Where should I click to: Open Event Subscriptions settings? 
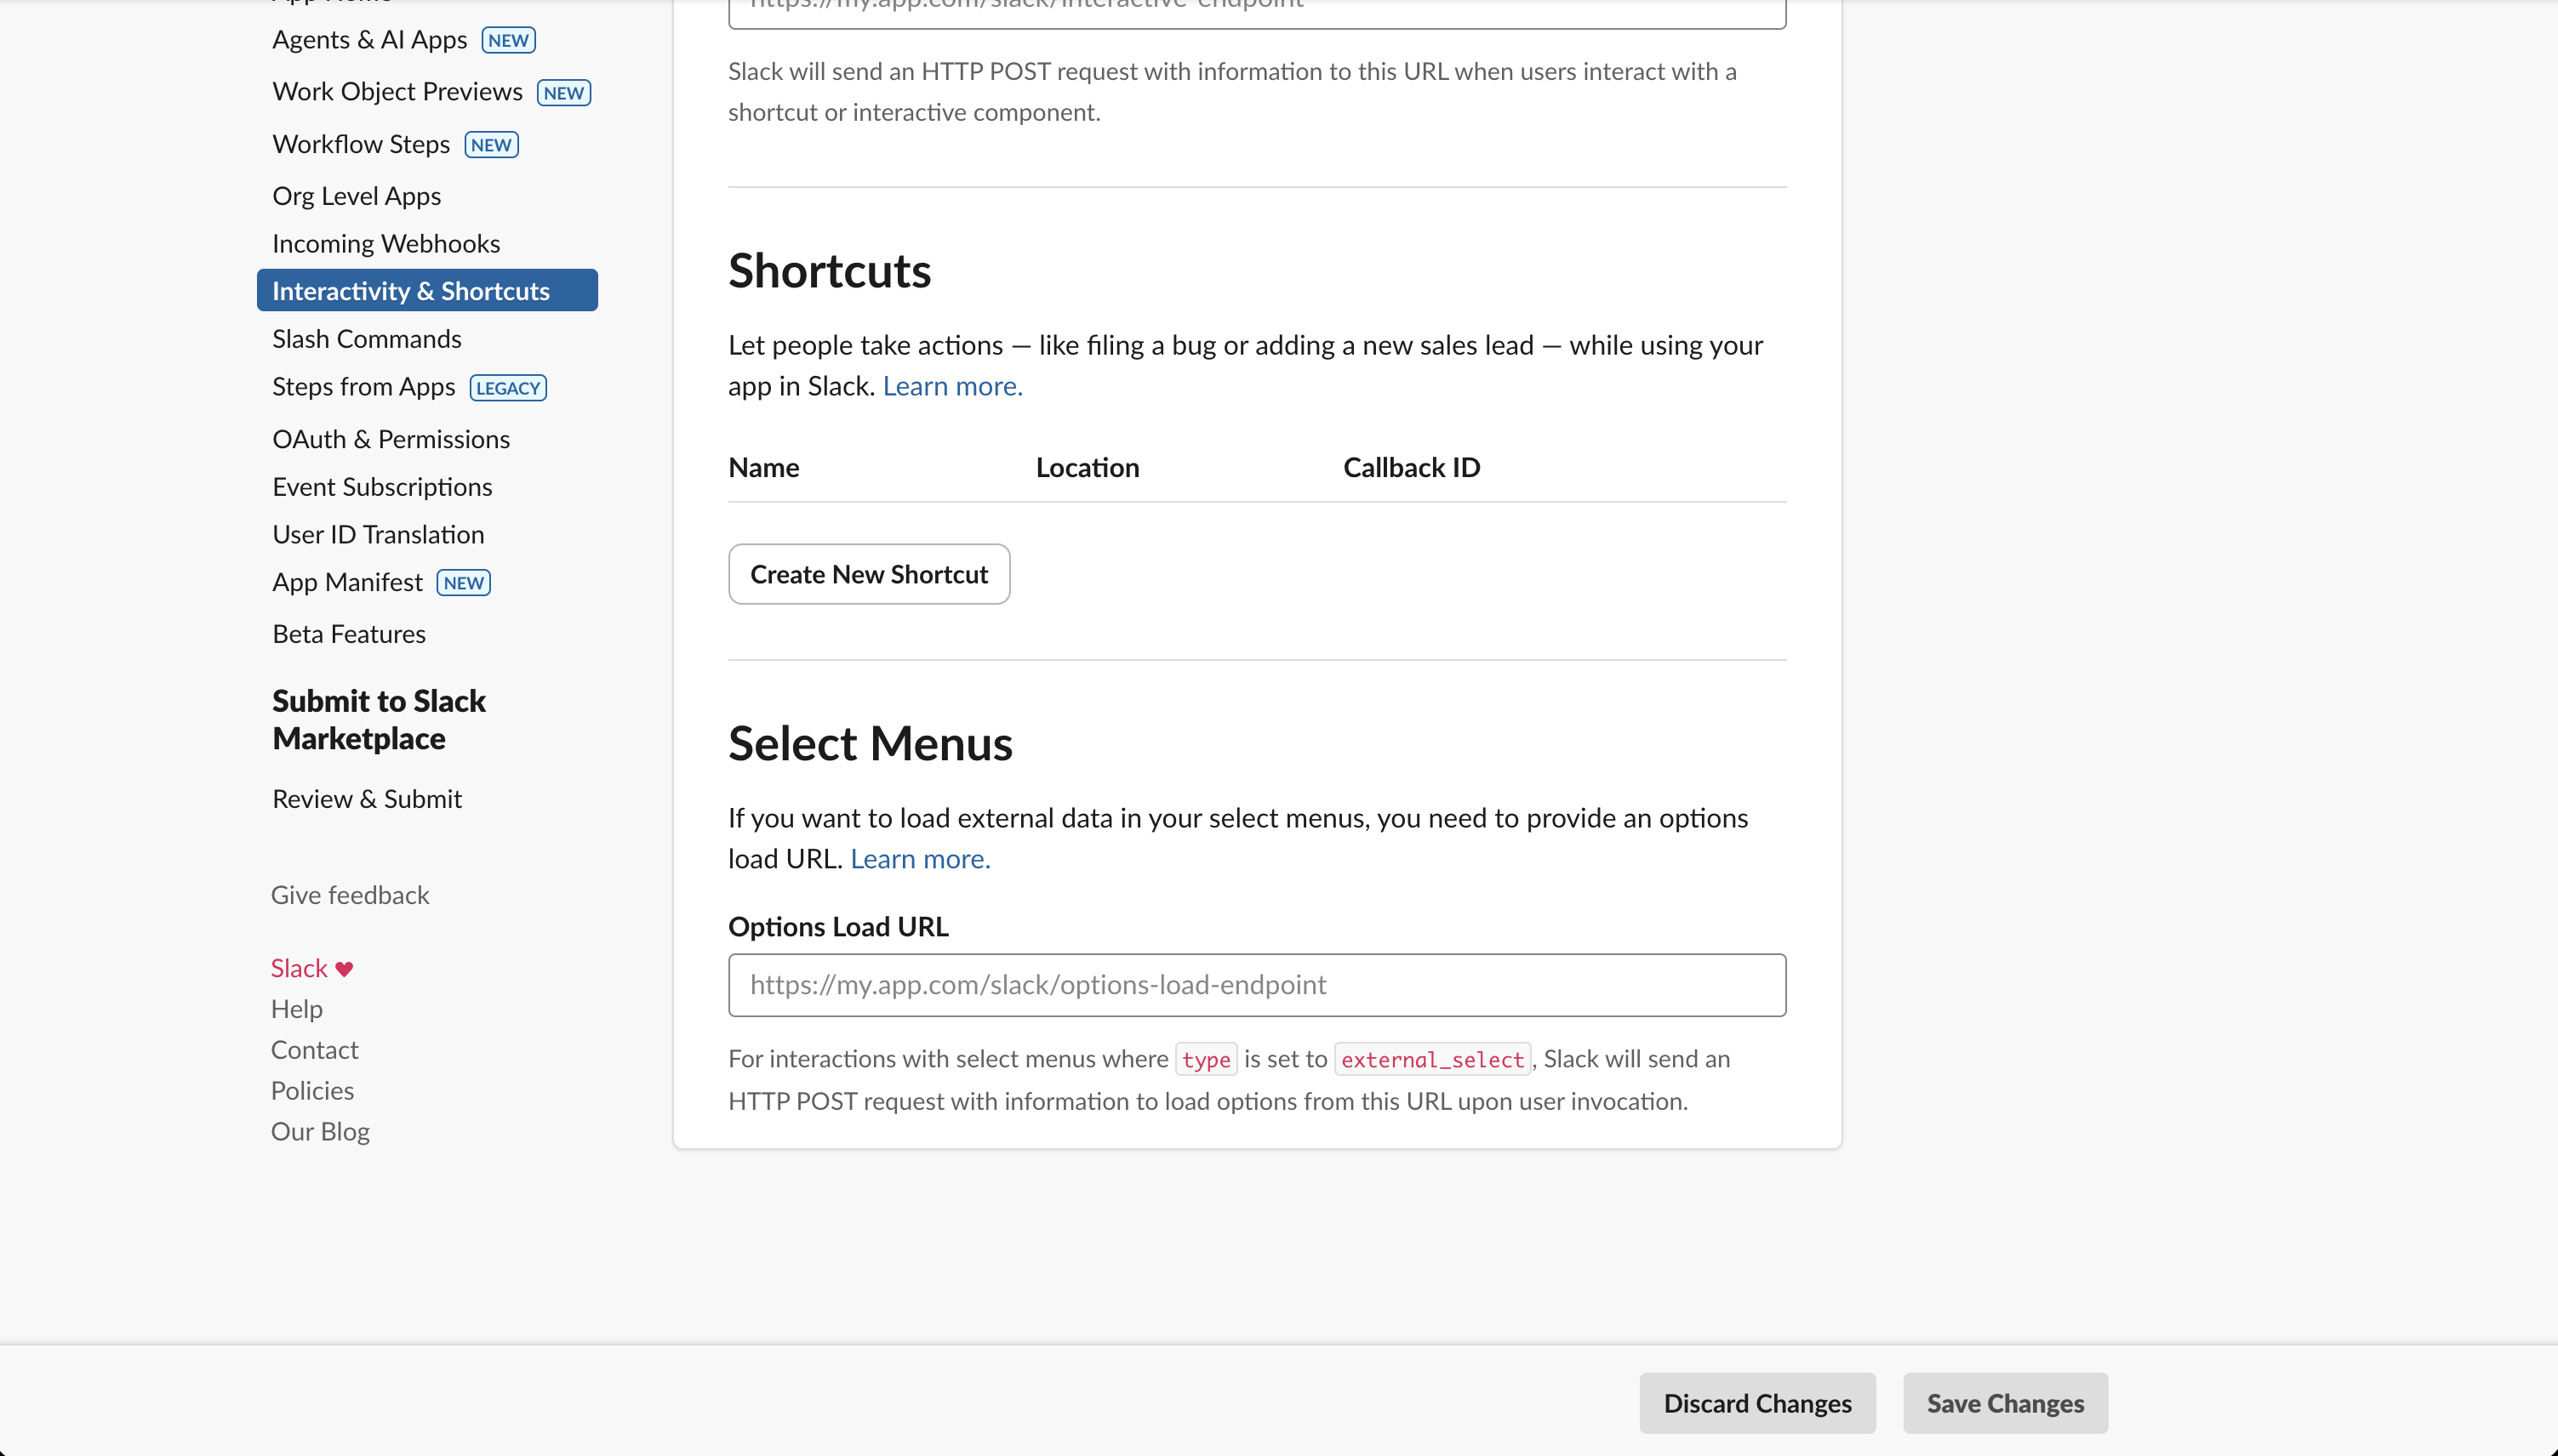coord(382,486)
